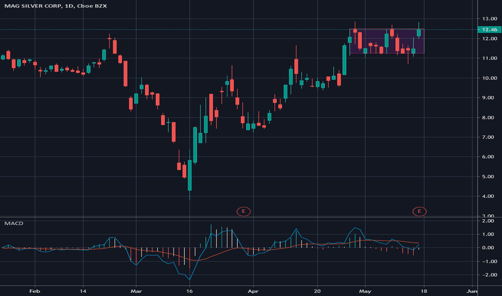The image size is (502, 296).
Task: Click the 14 date label after Feb
Action: tap(83, 291)
